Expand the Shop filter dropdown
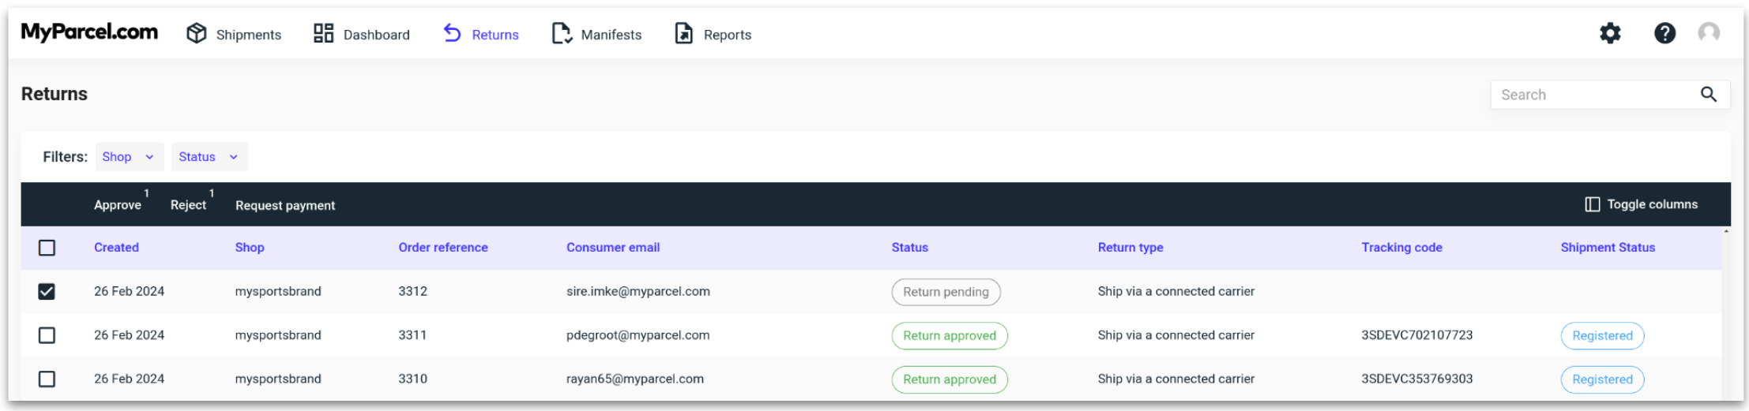The image size is (1749, 411). (129, 157)
